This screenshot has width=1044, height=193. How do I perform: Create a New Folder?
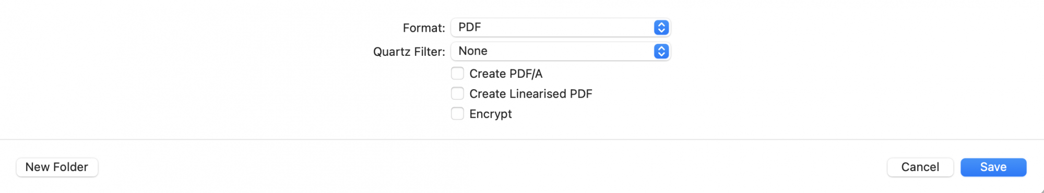[57, 167]
